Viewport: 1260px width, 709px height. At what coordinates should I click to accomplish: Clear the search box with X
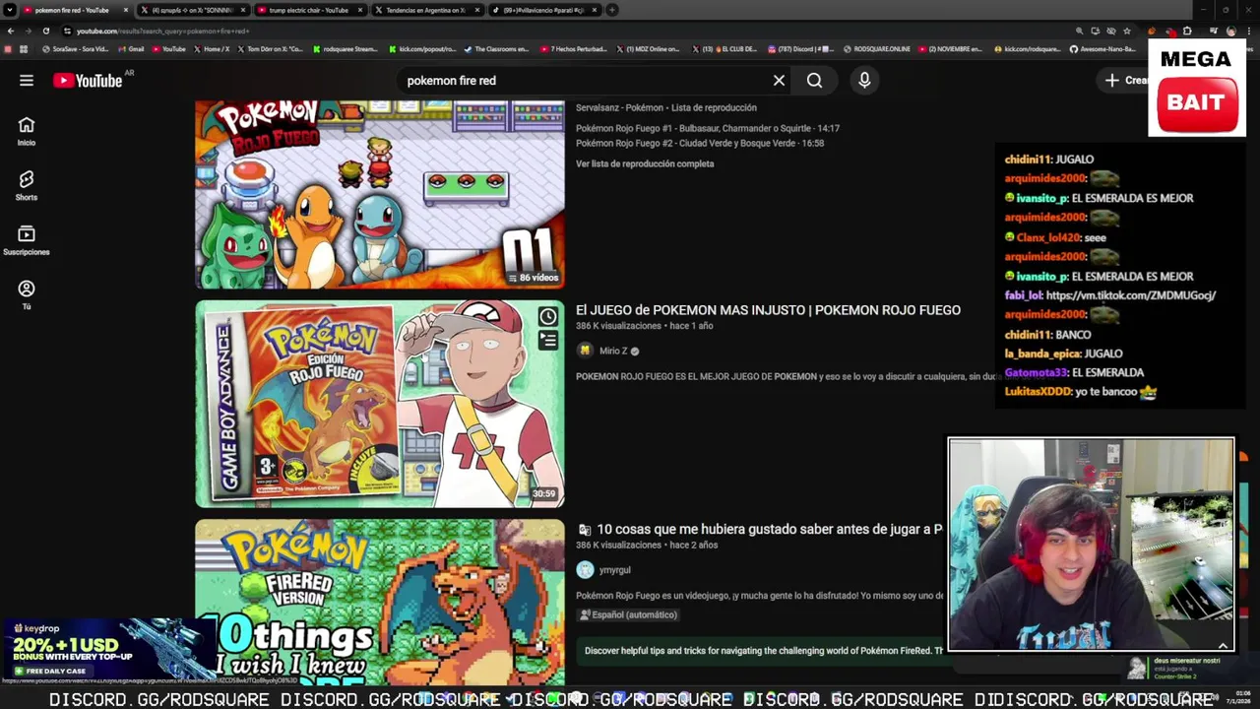point(779,81)
